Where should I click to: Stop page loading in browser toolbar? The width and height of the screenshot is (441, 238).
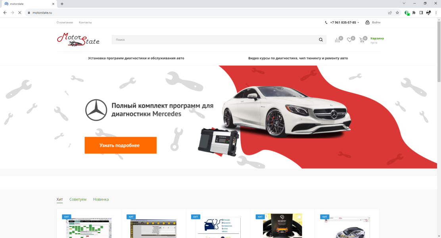pos(19,13)
